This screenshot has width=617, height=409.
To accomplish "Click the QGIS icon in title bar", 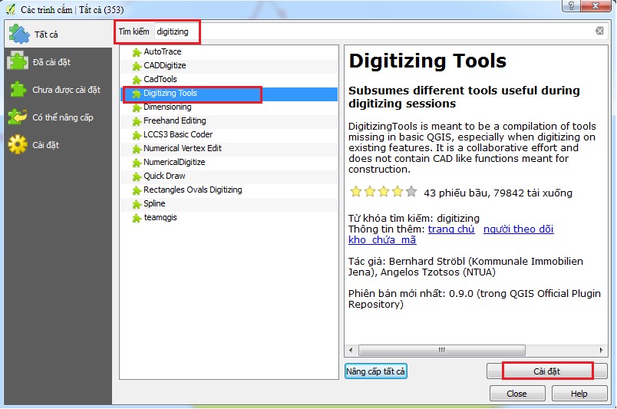I will (11, 9).
